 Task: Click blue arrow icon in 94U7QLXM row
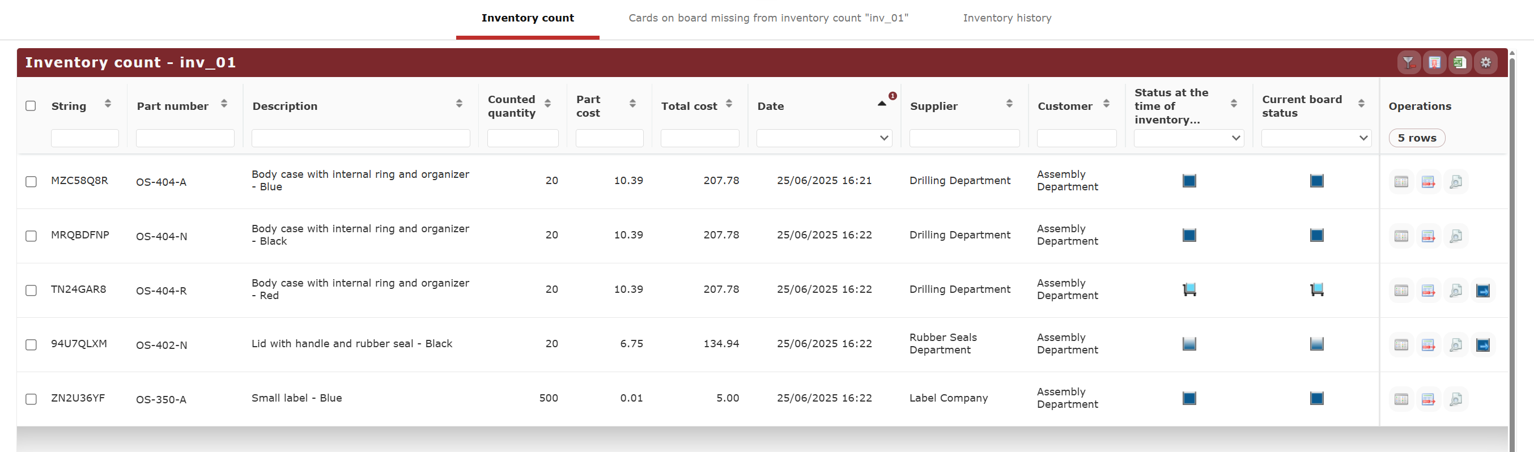(x=1483, y=345)
